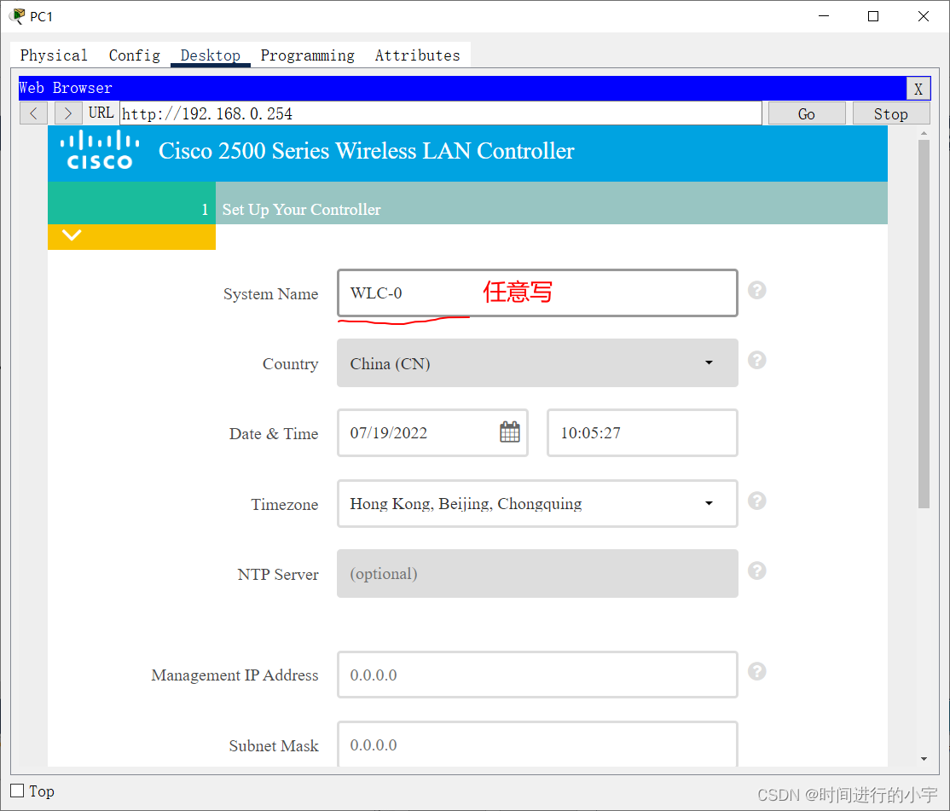Click the help icon beside Timezone
This screenshot has width=950, height=811.
pyautogui.click(x=756, y=501)
